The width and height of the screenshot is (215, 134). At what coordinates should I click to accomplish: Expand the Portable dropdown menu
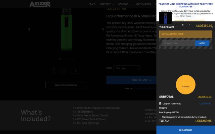tap(106, 4)
